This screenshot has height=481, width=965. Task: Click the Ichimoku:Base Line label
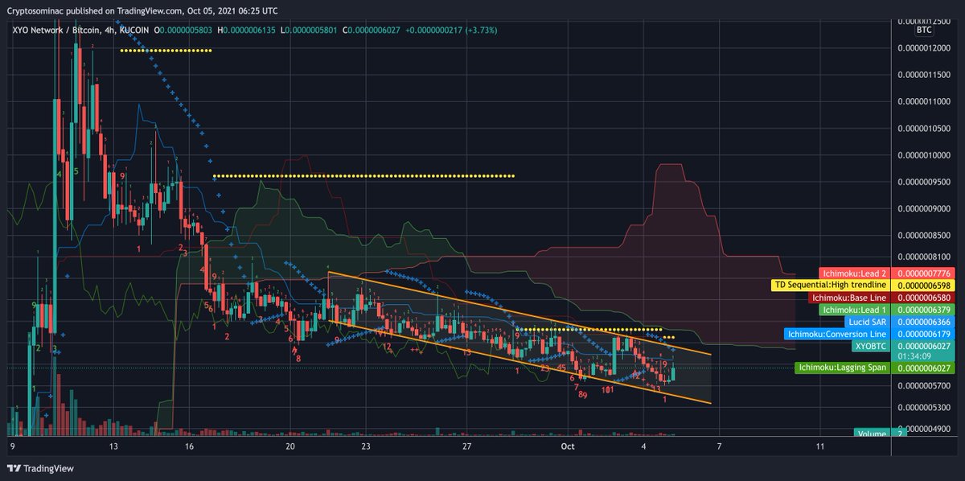pos(848,297)
